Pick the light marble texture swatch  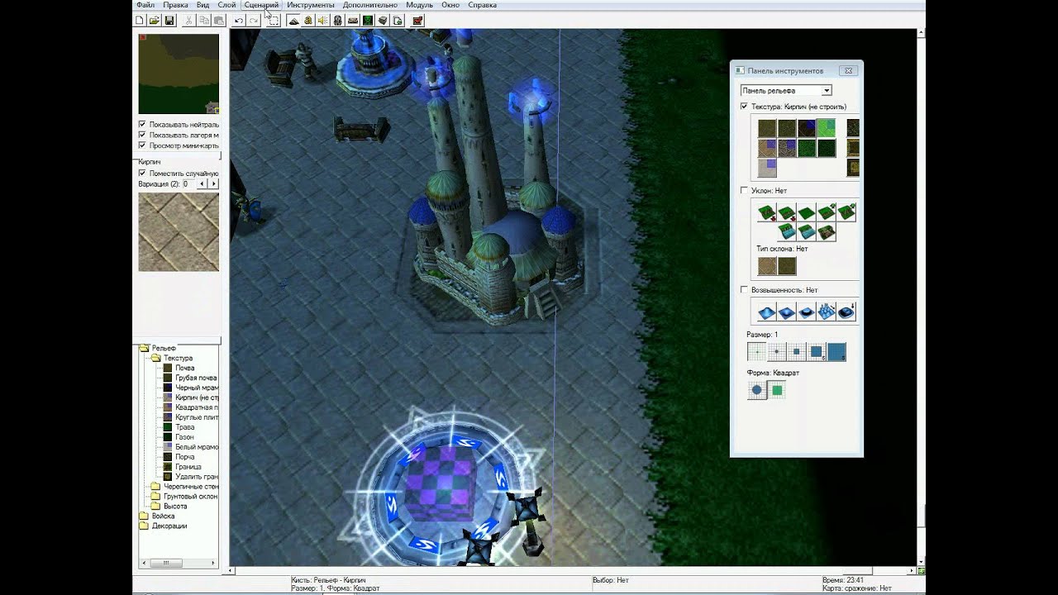(767, 168)
